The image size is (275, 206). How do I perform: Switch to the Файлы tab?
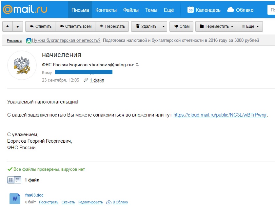pyautogui.click(x=131, y=10)
